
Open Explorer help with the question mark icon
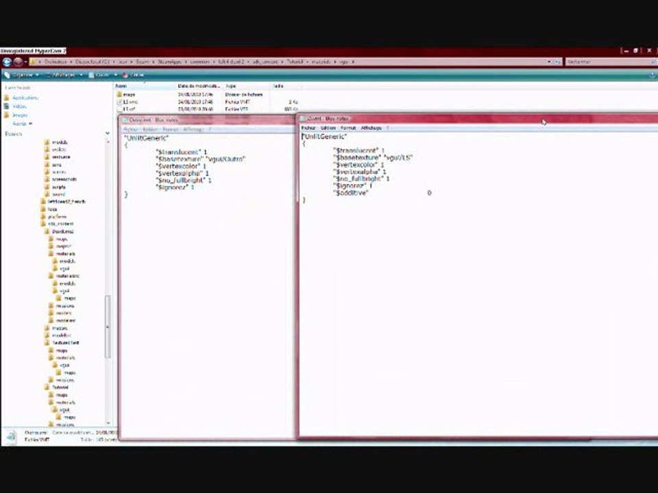pyautogui.click(x=652, y=75)
